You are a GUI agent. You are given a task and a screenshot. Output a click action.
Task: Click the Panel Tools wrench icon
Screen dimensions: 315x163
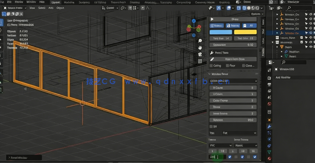coord(212,52)
